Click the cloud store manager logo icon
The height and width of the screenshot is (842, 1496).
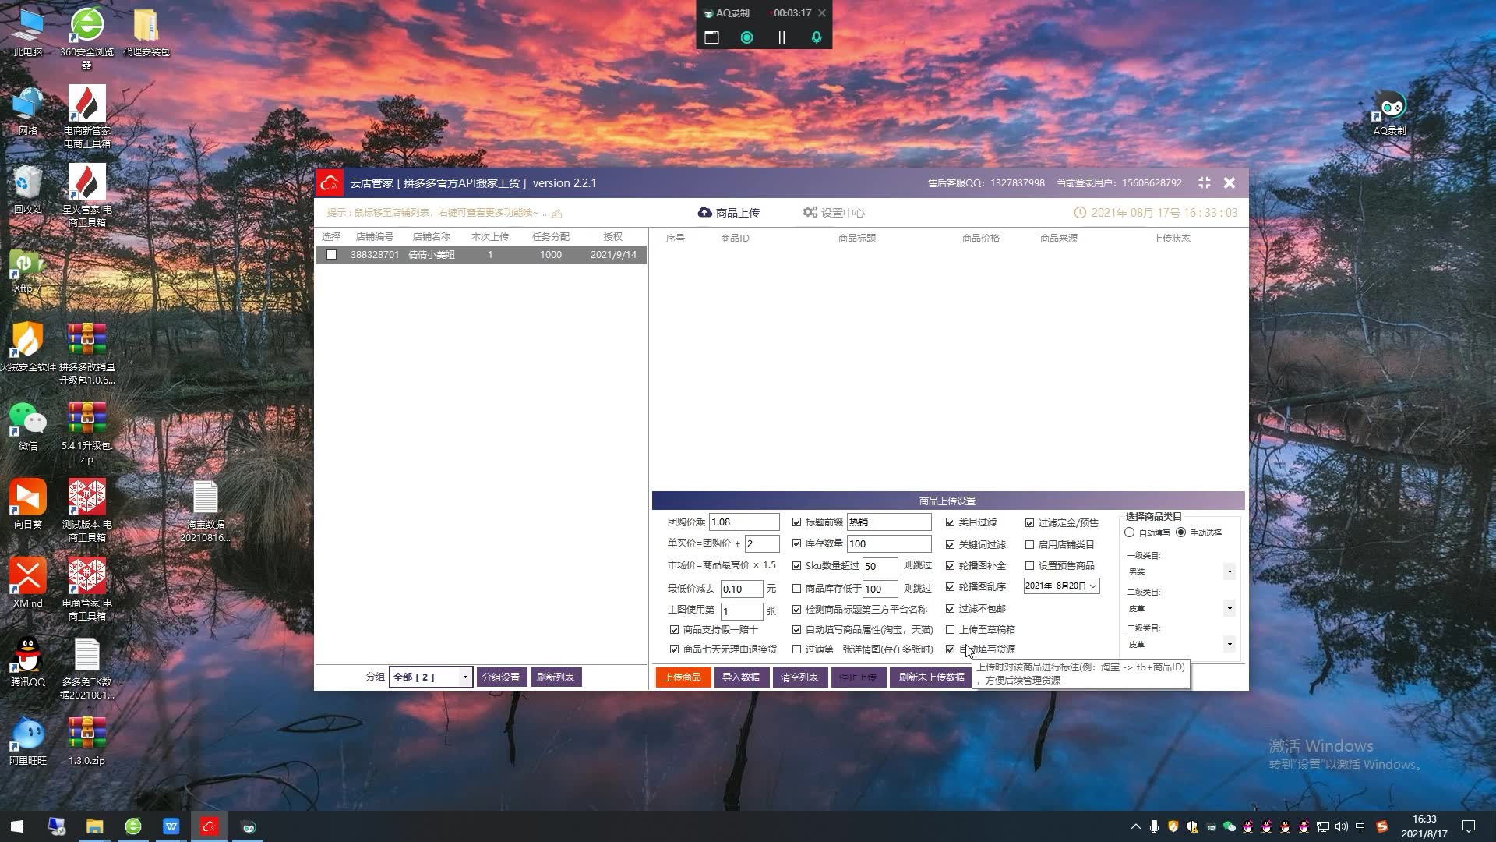click(330, 183)
